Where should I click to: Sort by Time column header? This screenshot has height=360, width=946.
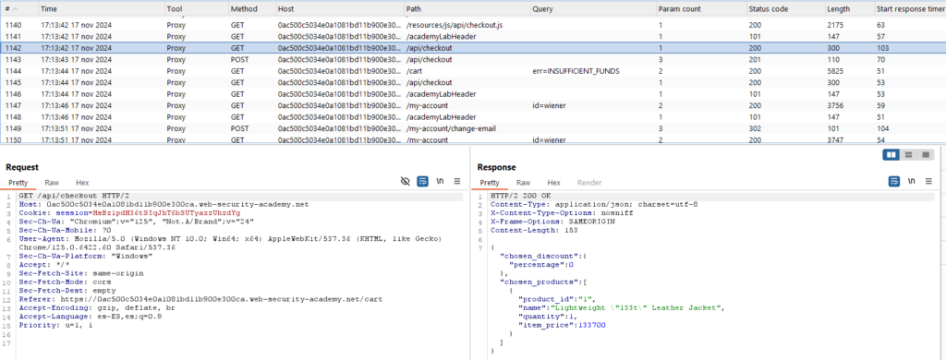click(102, 9)
